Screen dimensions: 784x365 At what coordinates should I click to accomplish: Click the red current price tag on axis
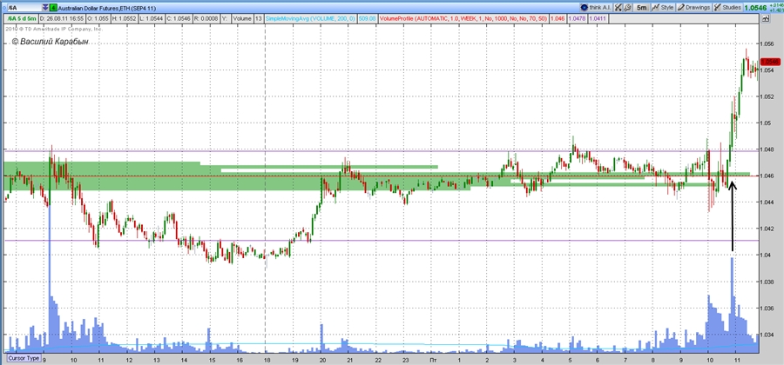(x=769, y=62)
